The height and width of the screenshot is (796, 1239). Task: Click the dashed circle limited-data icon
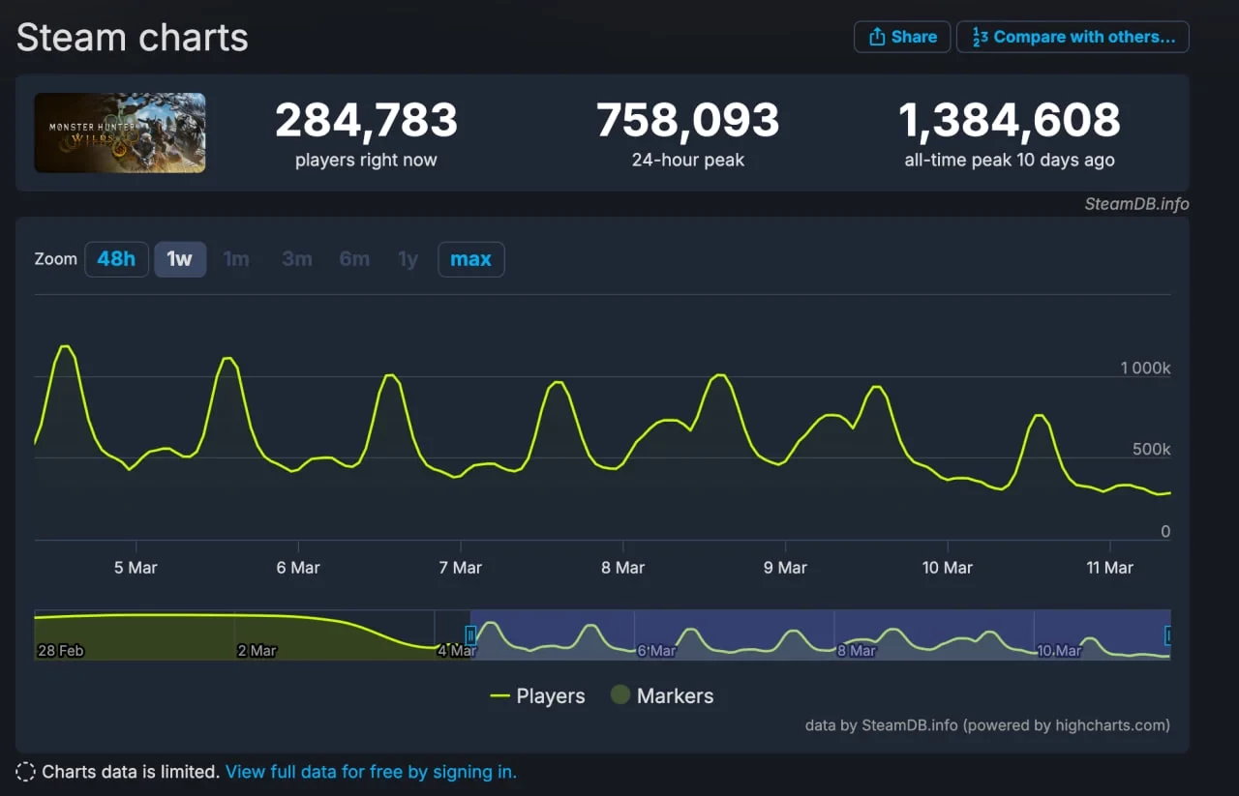(x=26, y=772)
